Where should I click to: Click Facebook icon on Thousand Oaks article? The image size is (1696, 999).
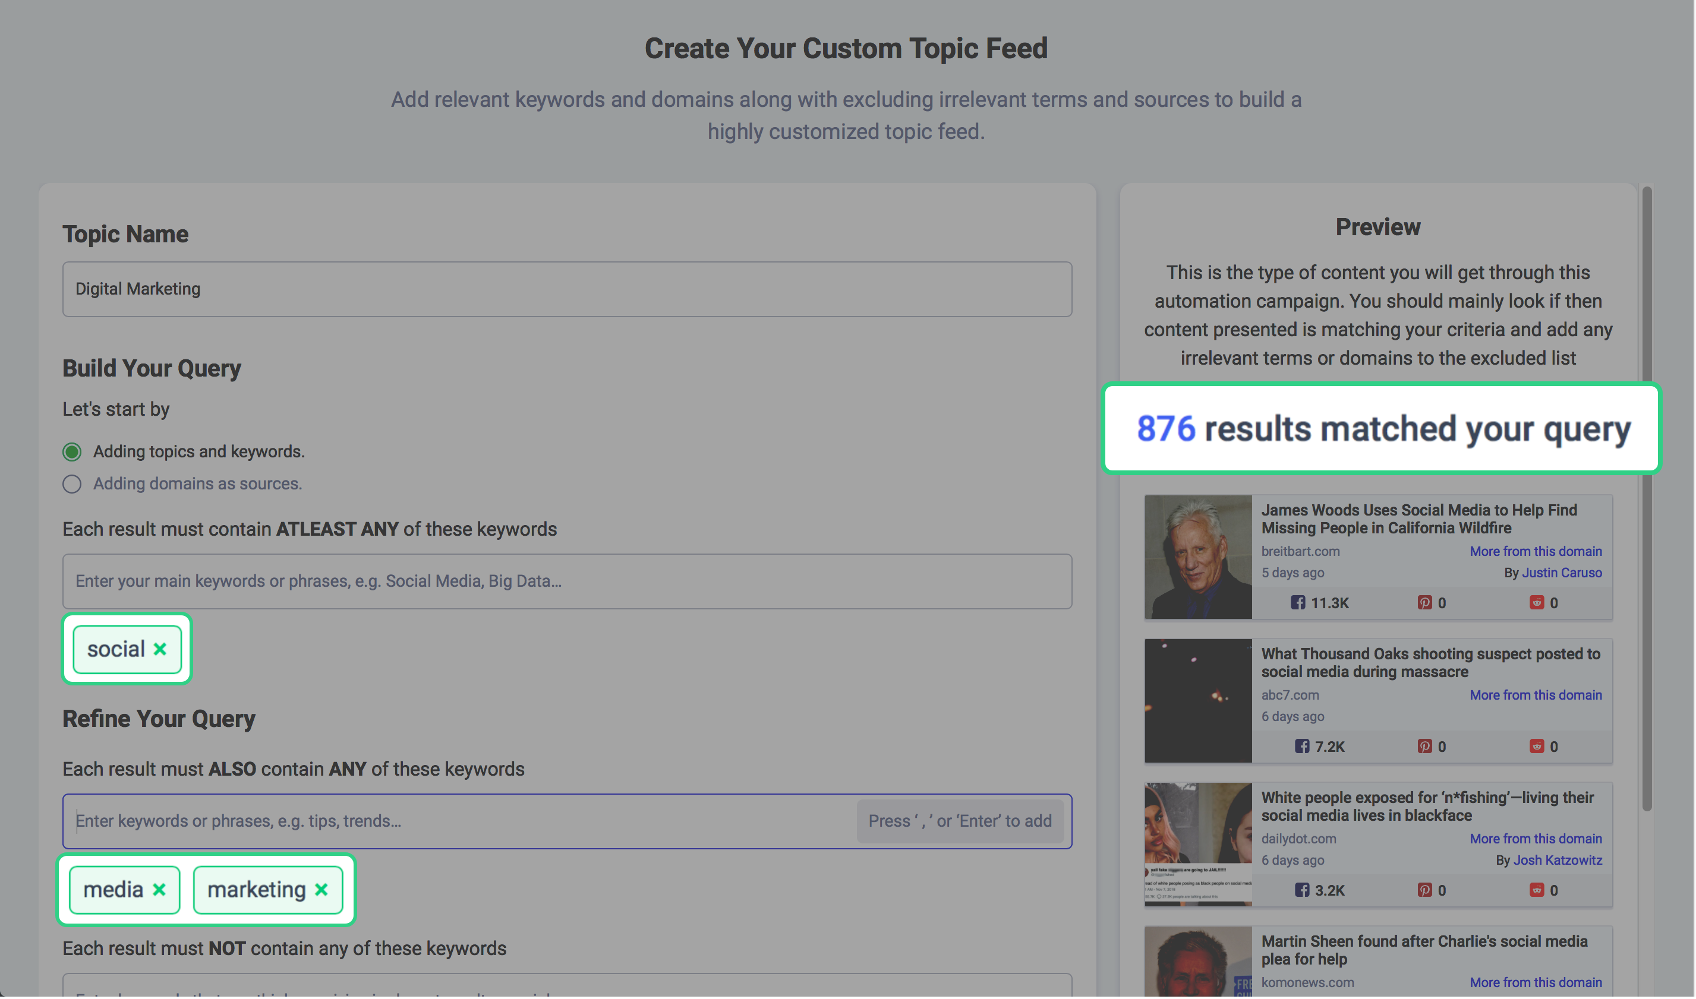click(1302, 747)
